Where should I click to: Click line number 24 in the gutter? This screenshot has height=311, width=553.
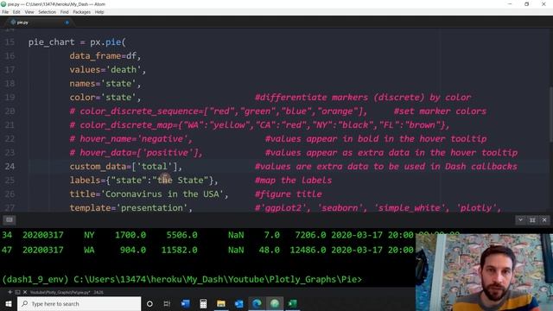pyautogui.click(x=10, y=167)
